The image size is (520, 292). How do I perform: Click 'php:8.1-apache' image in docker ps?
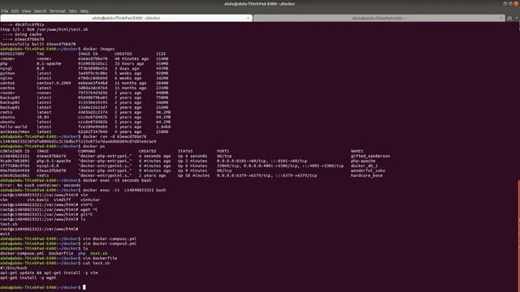pyautogui.click(x=54, y=161)
